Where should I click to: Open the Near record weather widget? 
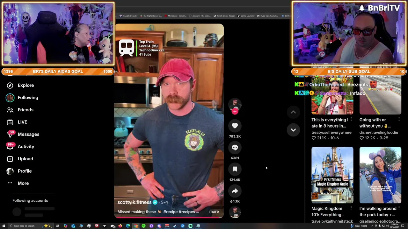click(359, 226)
